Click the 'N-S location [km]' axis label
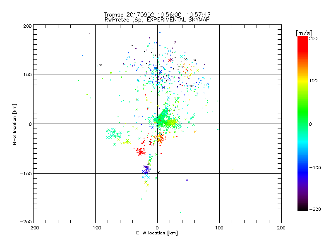This screenshot has width=331, height=248. click(14, 124)
